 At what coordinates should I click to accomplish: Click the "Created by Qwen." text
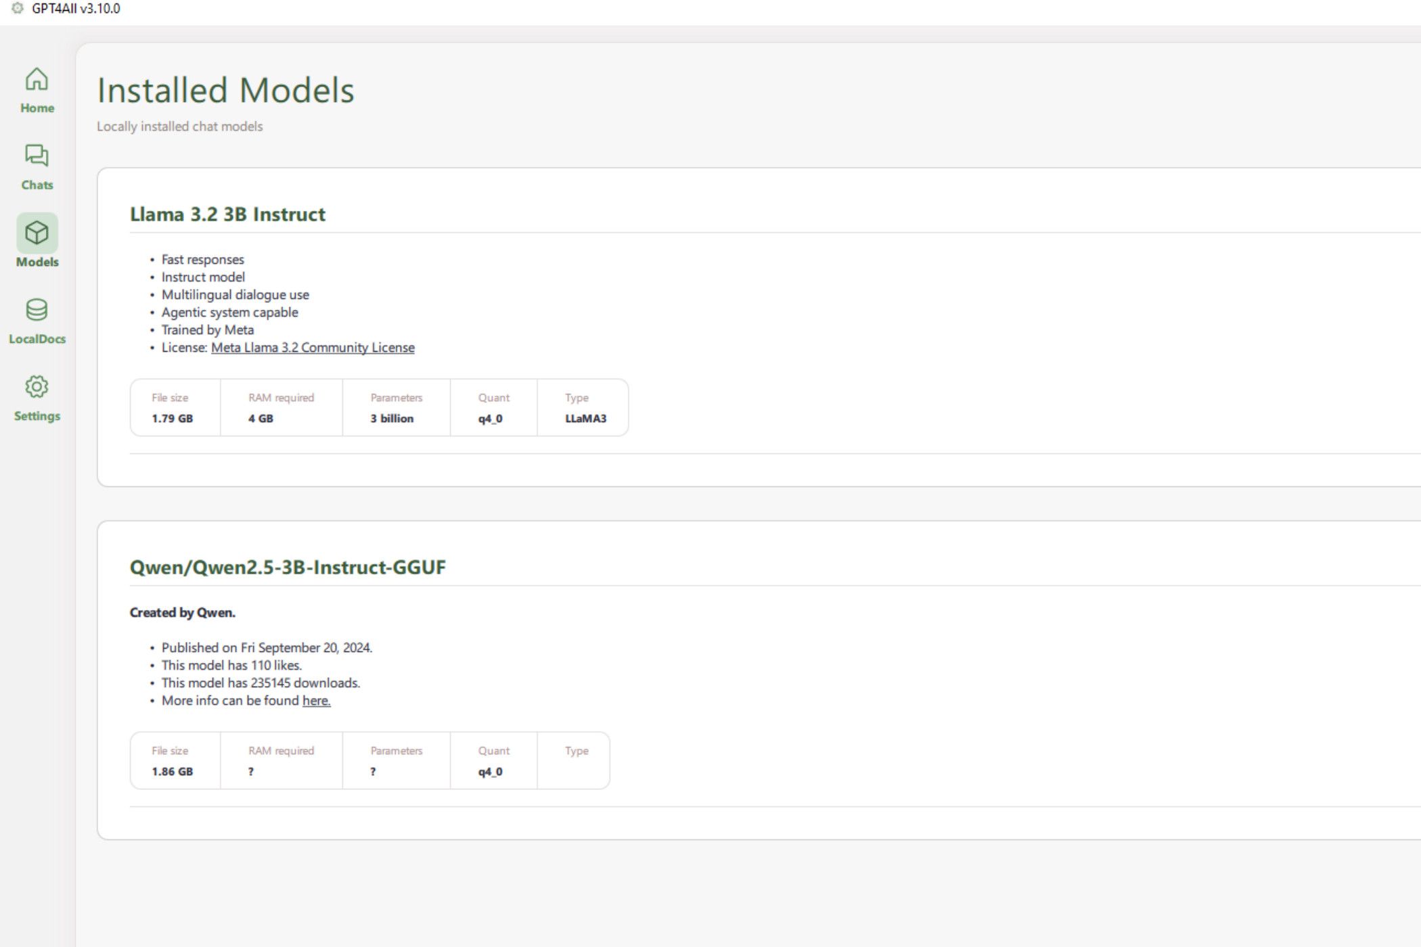(x=183, y=613)
